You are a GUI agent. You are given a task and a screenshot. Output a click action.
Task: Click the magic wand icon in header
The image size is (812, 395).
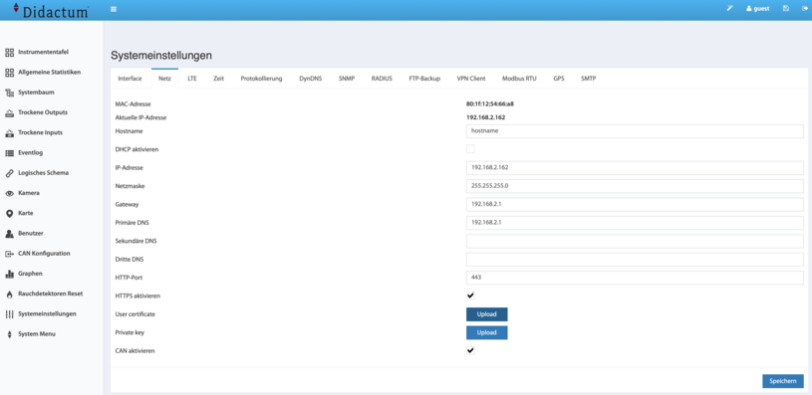pyautogui.click(x=729, y=9)
